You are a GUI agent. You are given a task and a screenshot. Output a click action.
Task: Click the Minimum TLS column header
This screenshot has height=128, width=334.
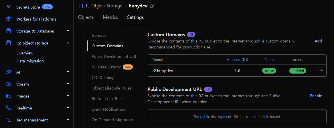click(237, 60)
